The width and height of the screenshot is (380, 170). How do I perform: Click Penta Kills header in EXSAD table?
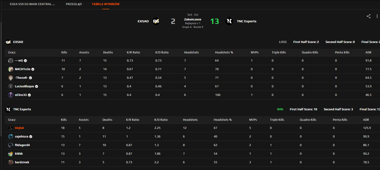coord(342,52)
